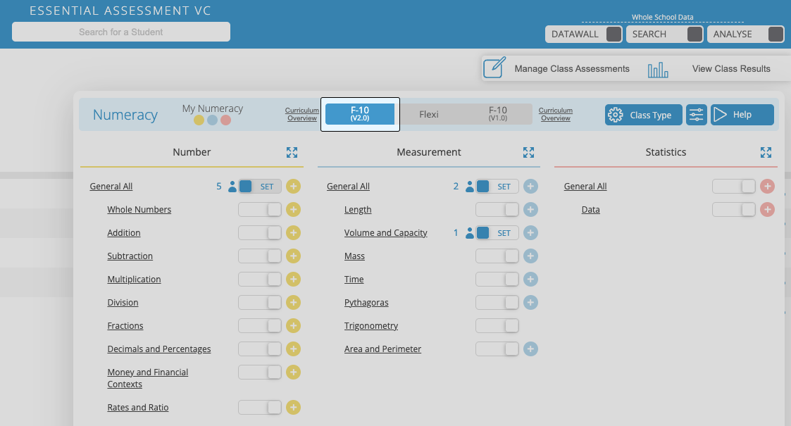Click the Class Type button

coord(643,115)
